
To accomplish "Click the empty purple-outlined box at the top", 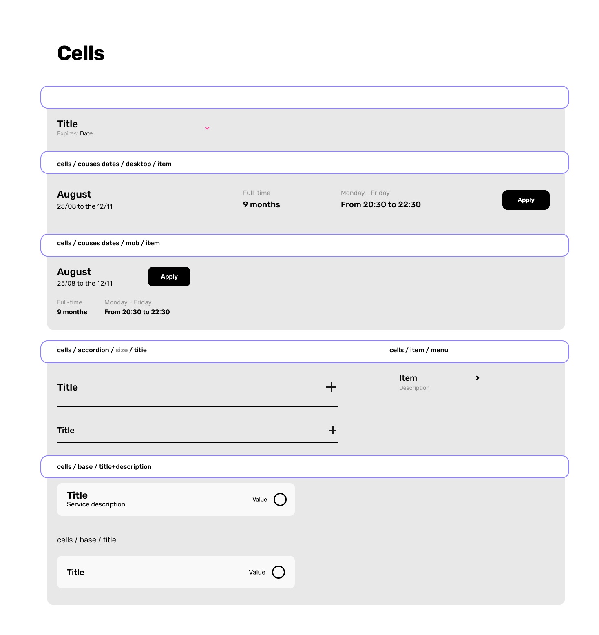I will pos(305,97).
